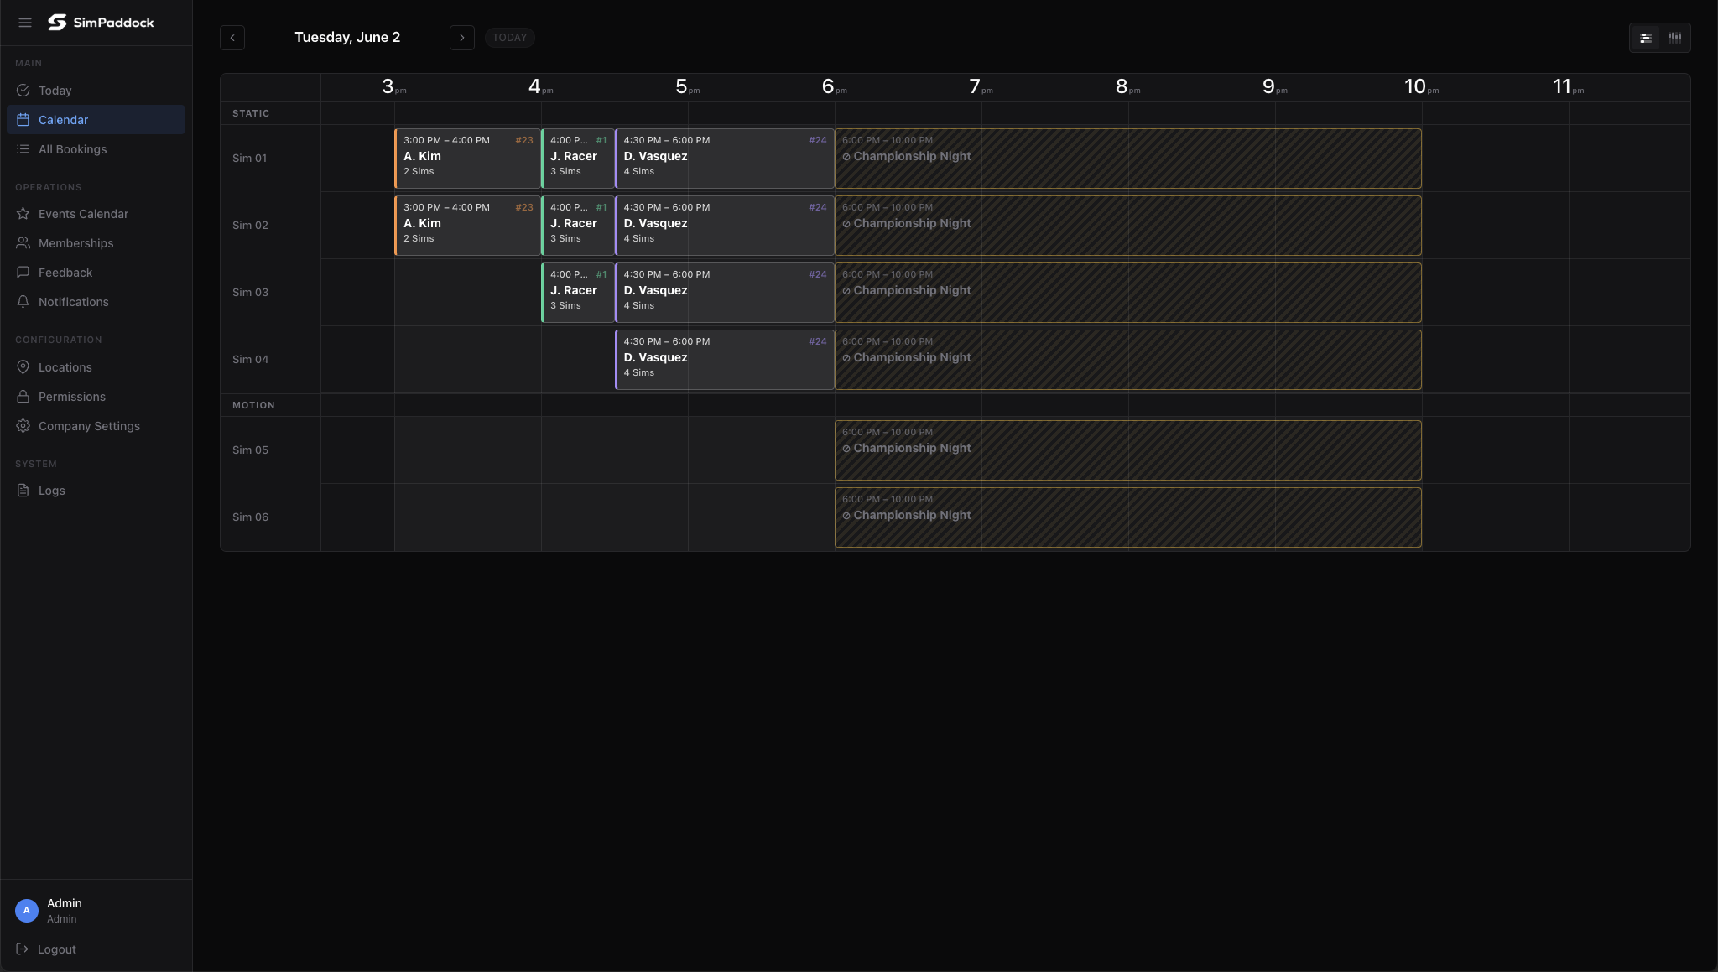
Task: Open Locations configuration
Action: 96,367
